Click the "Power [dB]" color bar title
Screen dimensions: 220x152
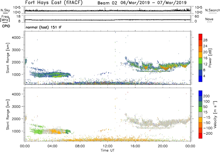coord(210,58)
